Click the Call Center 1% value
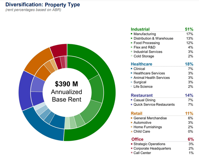 pyautogui.click(x=191, y=153)
